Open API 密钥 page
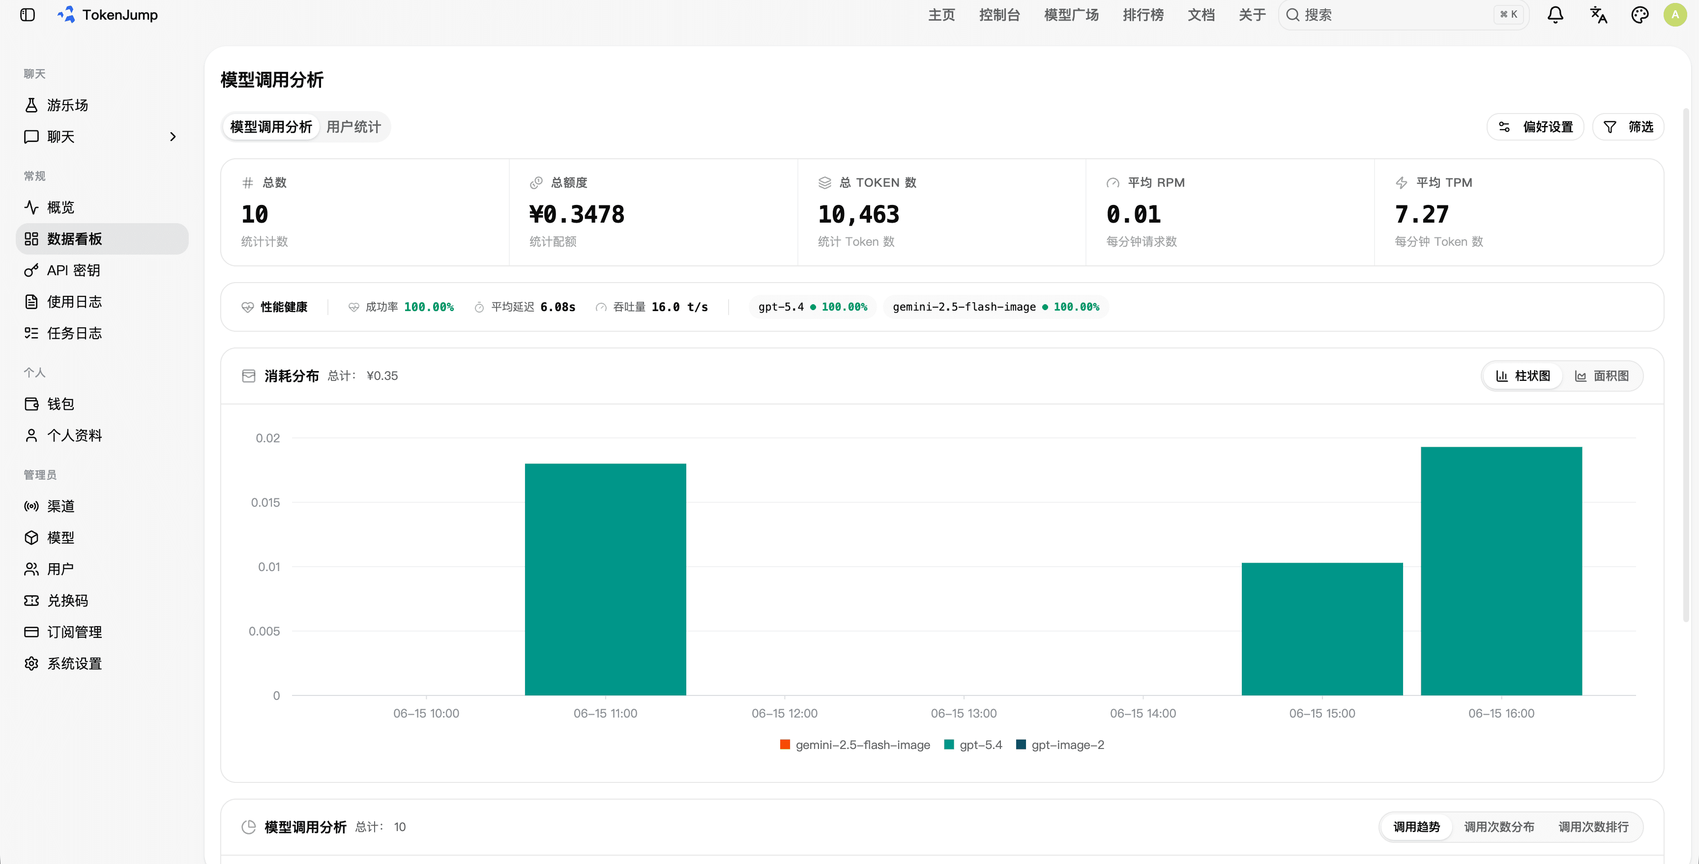 [102, 270]
